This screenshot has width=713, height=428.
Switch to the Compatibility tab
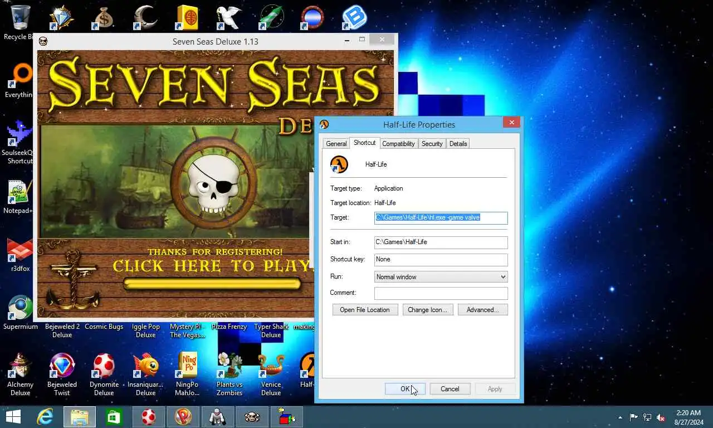(x=398, y=144)
